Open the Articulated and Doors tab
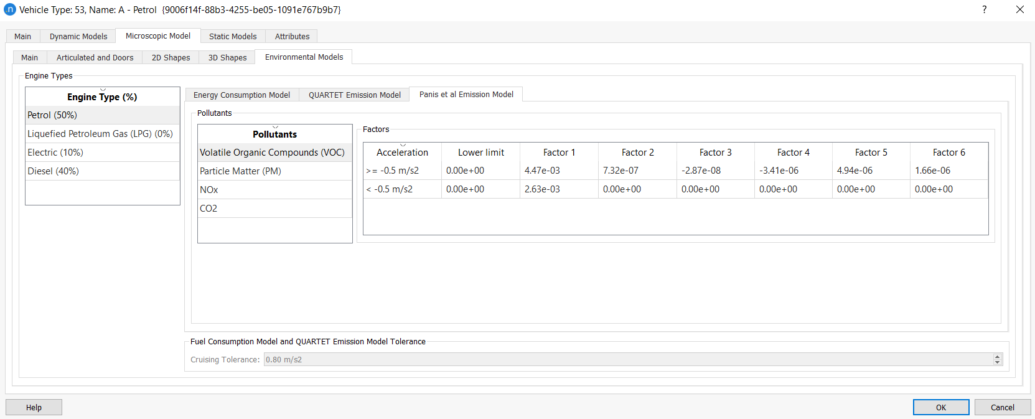Image resolution: width=1035 pixels, height=419 pixels. coord(95,57)
